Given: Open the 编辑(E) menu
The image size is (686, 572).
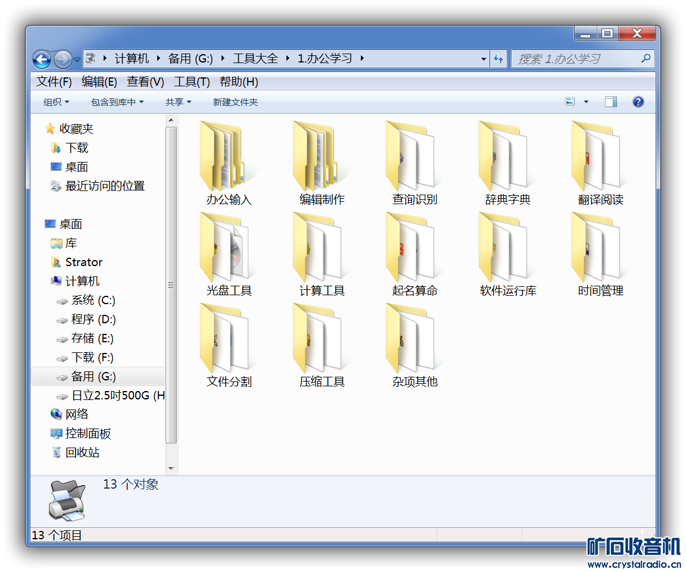Looking at the screenshot, I should coord(99,82).
